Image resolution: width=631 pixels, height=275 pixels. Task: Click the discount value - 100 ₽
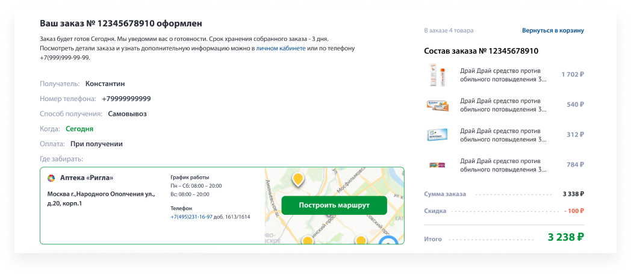pyautogui.click(x=574, y=211)
